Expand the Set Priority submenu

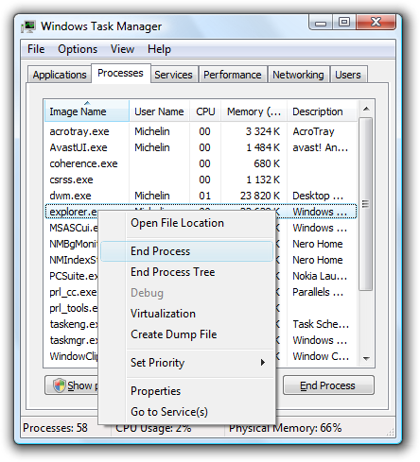(x=186, y=363)
